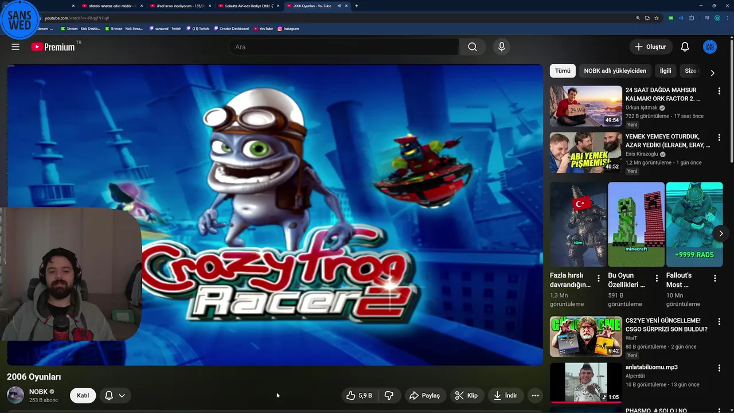Toggle channel notification bell for NOBK

[x=108, y=396]
